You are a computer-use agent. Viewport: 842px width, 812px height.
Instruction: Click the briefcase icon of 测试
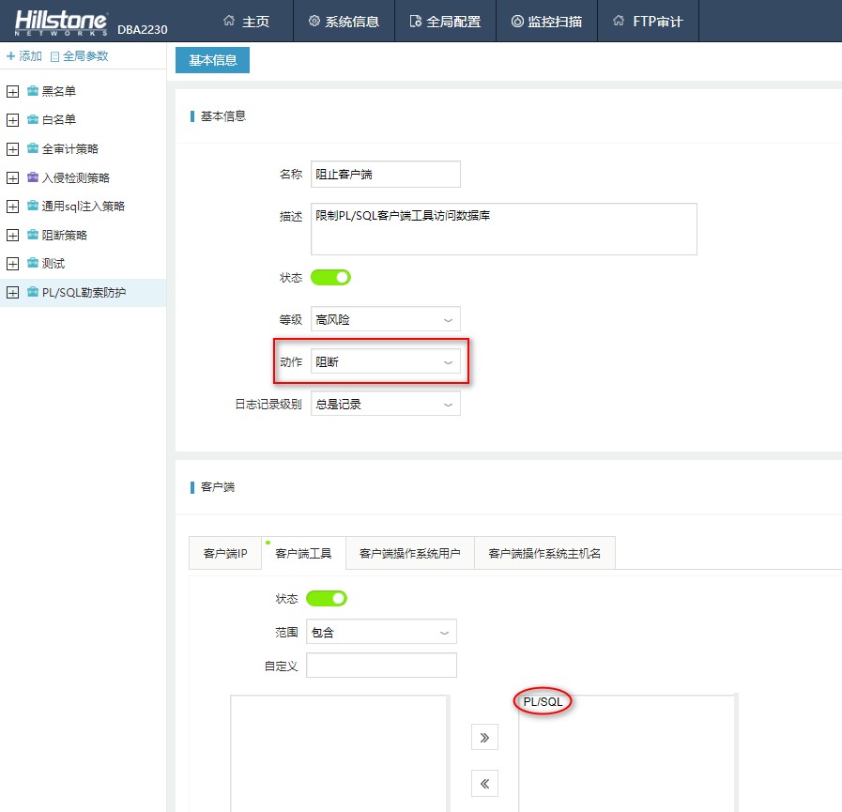click(x=33, y=263)
